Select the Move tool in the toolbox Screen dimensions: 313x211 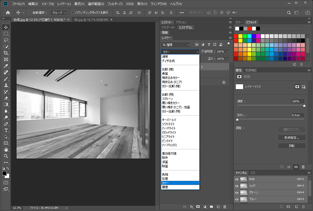tap(6, 27)
